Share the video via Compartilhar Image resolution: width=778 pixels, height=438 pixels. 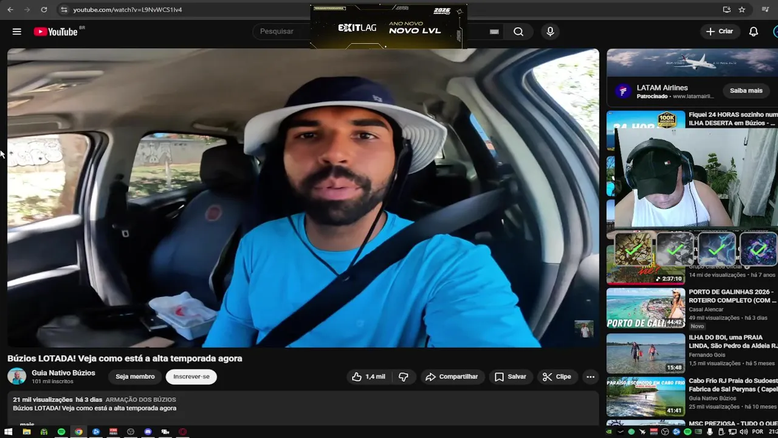452,377
